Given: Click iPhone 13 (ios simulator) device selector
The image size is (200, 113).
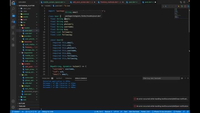Looking at the screenshot, I should click(162, 112).
